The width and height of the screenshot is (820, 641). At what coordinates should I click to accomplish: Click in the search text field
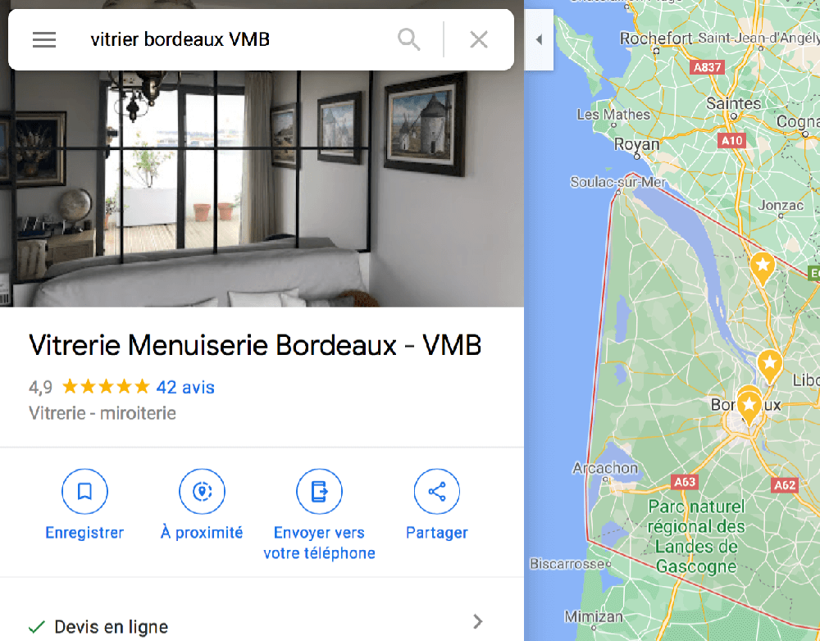tap(235, 39)
